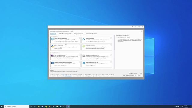Click the Azure development icon
This screenshot has height=108, width=192.
(84, 39)
